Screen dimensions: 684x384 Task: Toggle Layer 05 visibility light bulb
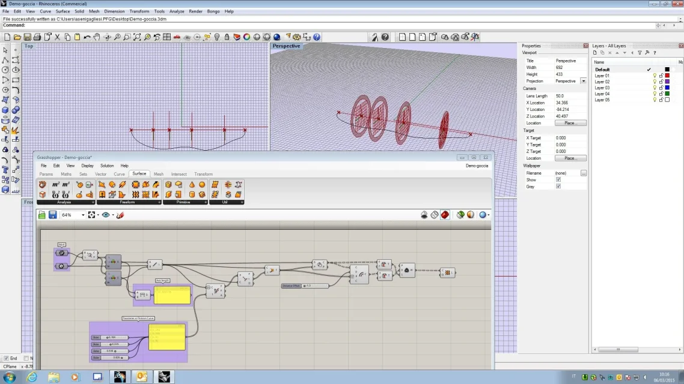click(655, 100)
